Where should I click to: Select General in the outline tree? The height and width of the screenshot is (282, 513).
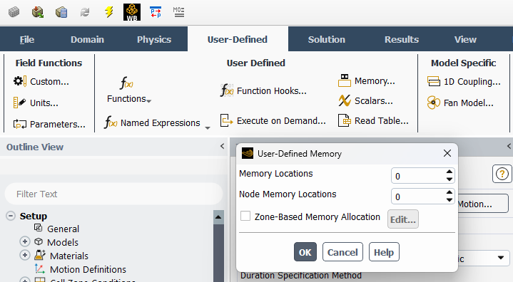63,229
